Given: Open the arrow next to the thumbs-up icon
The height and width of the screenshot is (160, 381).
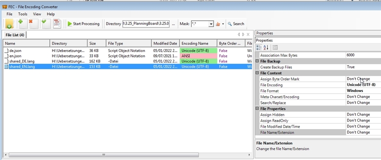Looking at the screenshot, I should click(x=223, y=24).
